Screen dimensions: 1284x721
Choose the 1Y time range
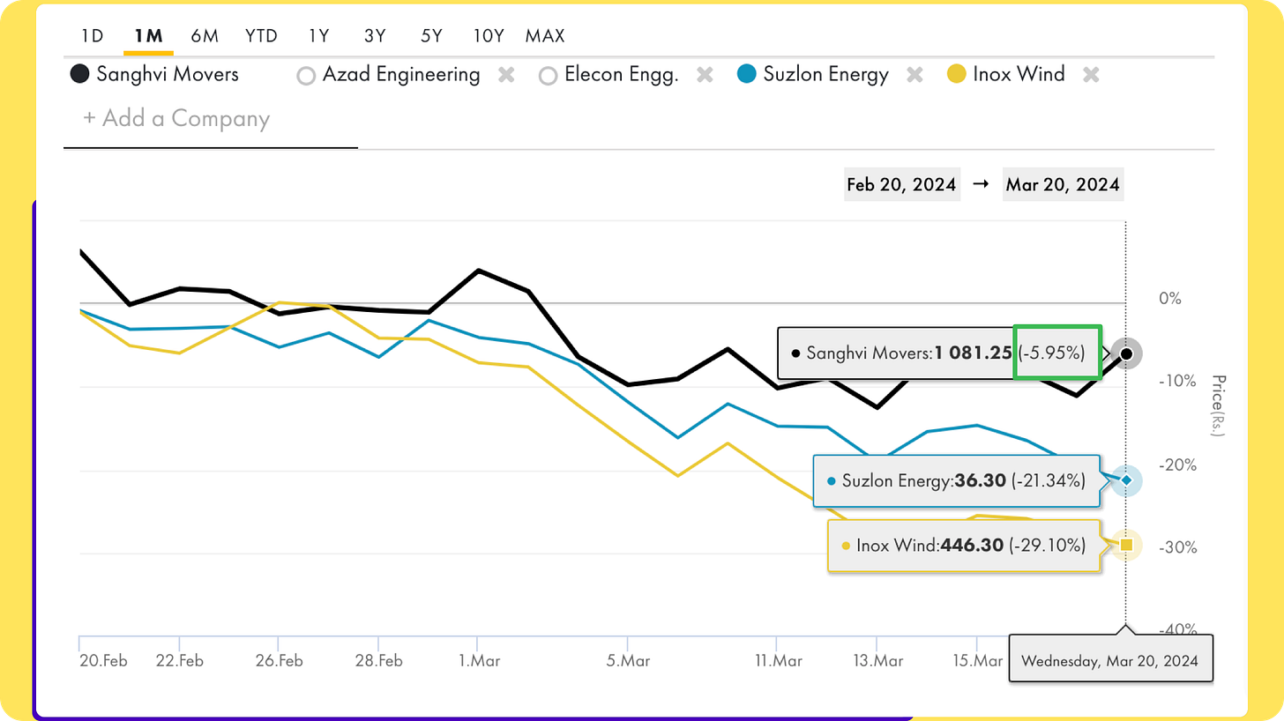tap(319, 36)
